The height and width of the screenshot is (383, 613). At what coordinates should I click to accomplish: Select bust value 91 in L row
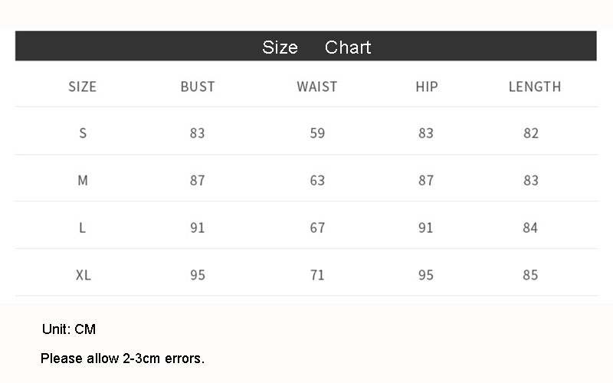coord(198,228)
